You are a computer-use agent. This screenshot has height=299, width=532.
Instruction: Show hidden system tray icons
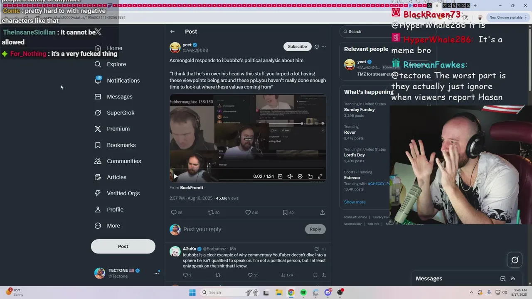[x=471, y=292]
